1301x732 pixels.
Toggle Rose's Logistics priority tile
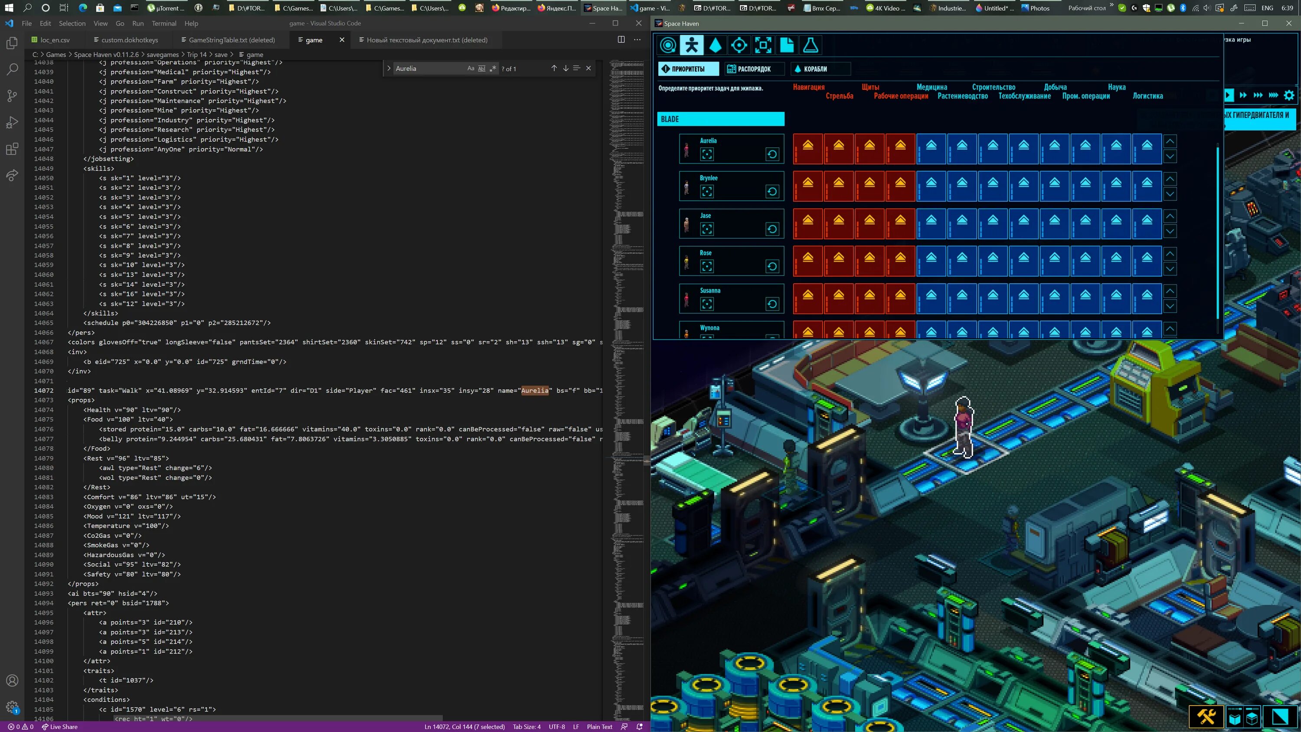[1147, 261]
